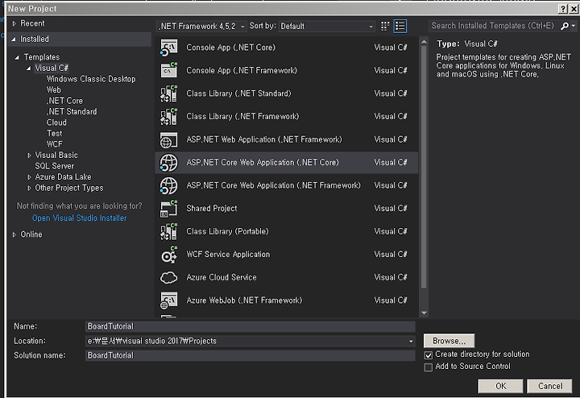Click the template list vertical scrollbar thumb
580x398 pixels.
point(424,167)
